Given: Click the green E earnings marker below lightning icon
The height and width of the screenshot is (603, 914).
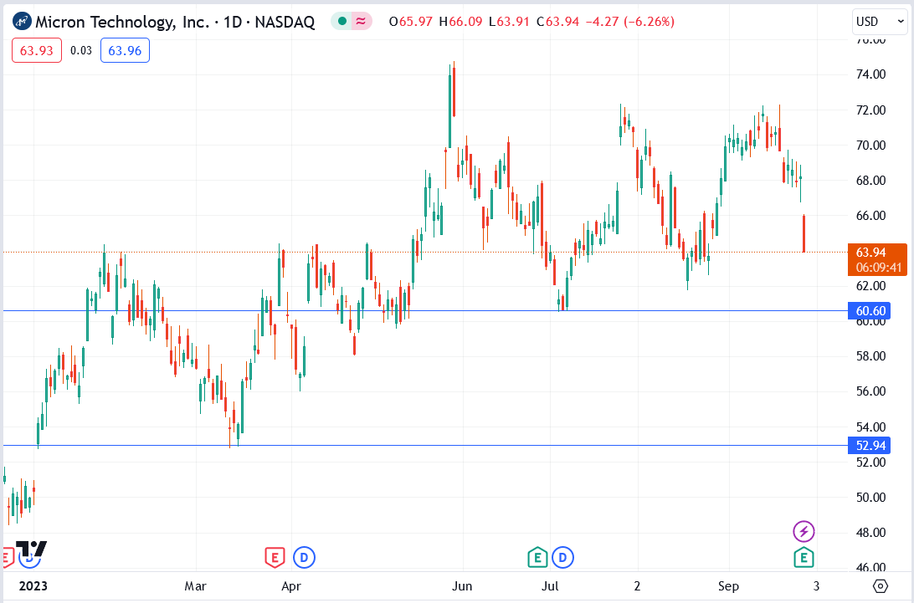Looking at the screenshot, I should tap(804, 558).
